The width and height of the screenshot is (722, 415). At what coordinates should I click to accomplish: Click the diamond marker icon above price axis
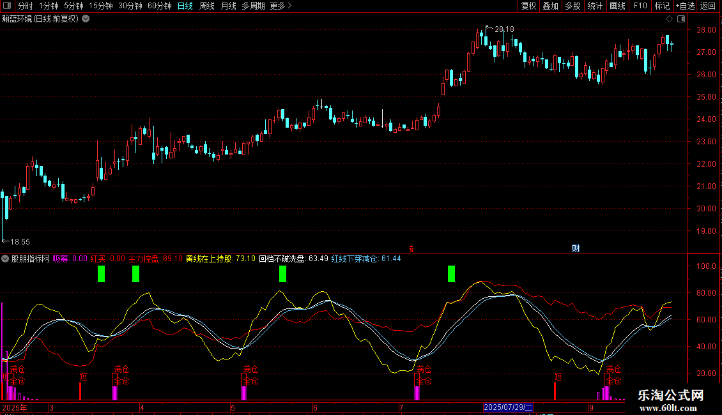point(670,19)
